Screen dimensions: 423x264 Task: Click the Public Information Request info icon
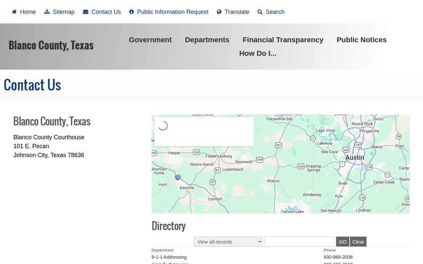[x=132, y=12]
